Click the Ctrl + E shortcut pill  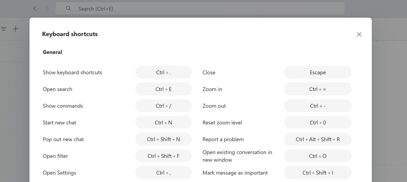[x=163, y=89]
